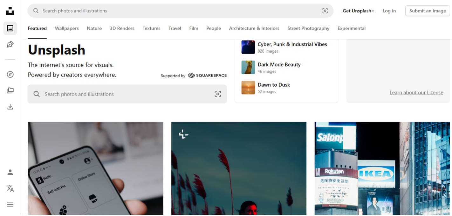Click magnifier icon in hero search box
The height and width of the screenshot is (216, 452).
[x=37, y=94]
